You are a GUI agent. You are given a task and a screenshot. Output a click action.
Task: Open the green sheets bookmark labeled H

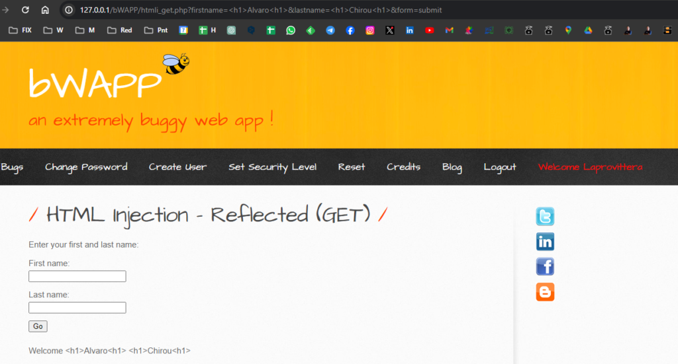coord(207,30)
